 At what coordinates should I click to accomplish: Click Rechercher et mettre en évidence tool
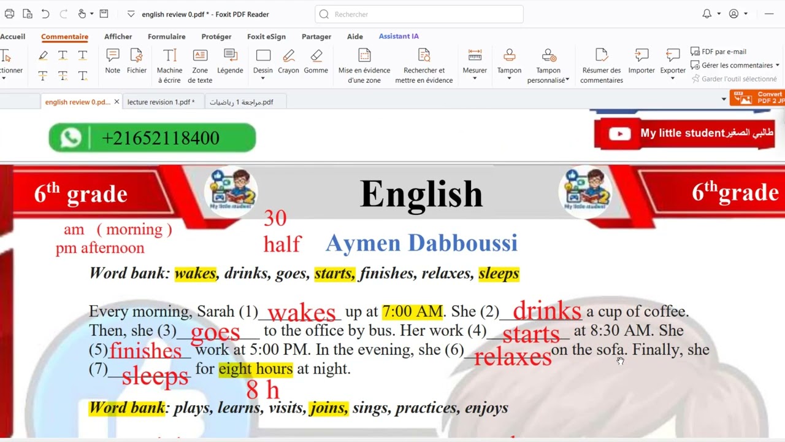point(424,66)
